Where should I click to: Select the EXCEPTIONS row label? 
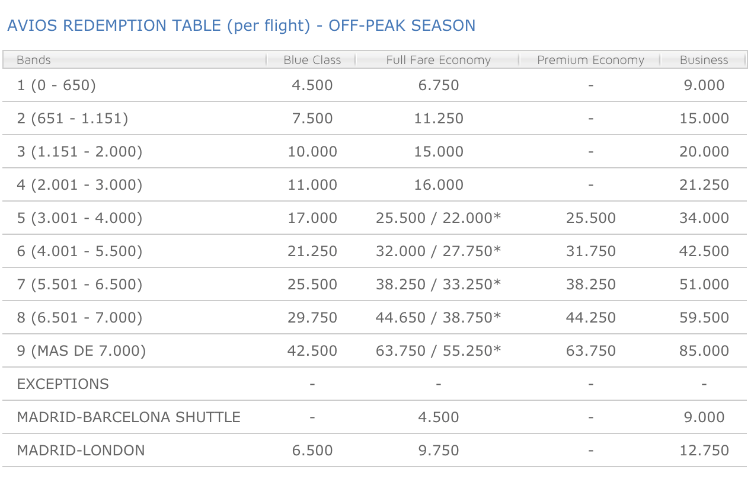pyautogui.click(x=63, y=384)
